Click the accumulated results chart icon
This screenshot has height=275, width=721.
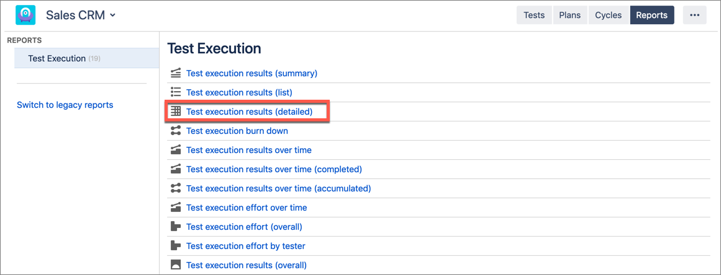[176, 188]
